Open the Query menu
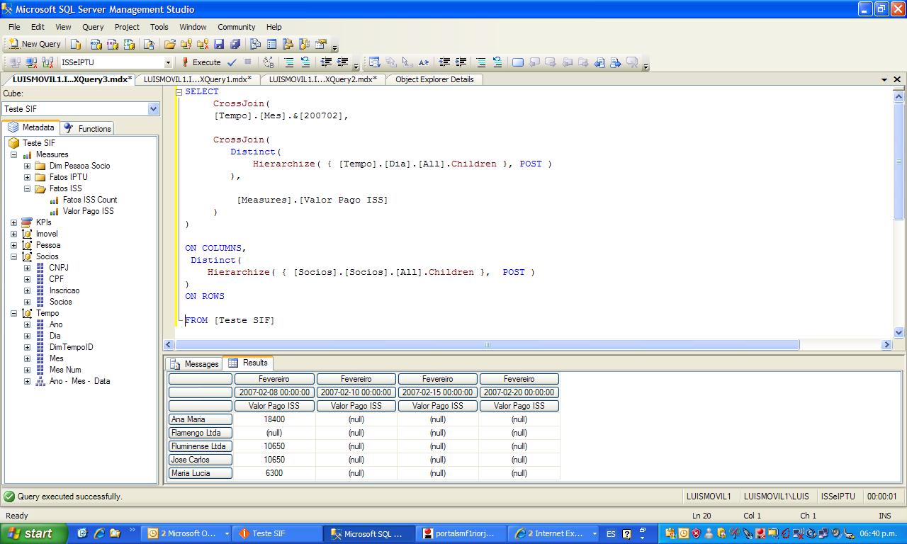907x544 pixels. 93,27
